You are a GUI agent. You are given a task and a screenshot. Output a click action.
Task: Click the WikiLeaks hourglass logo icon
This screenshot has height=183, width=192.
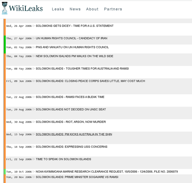[x=5, y=9]
